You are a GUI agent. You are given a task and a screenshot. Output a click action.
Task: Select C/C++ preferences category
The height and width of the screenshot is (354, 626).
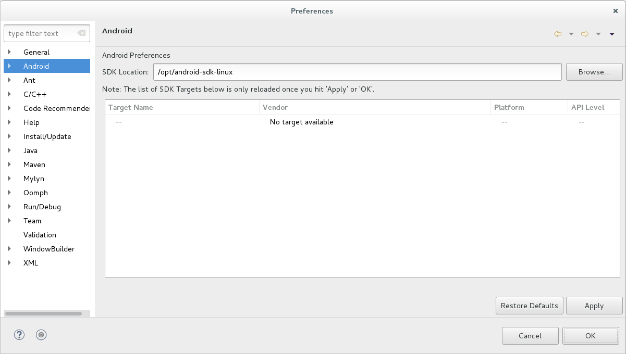(x=35, y=94)
